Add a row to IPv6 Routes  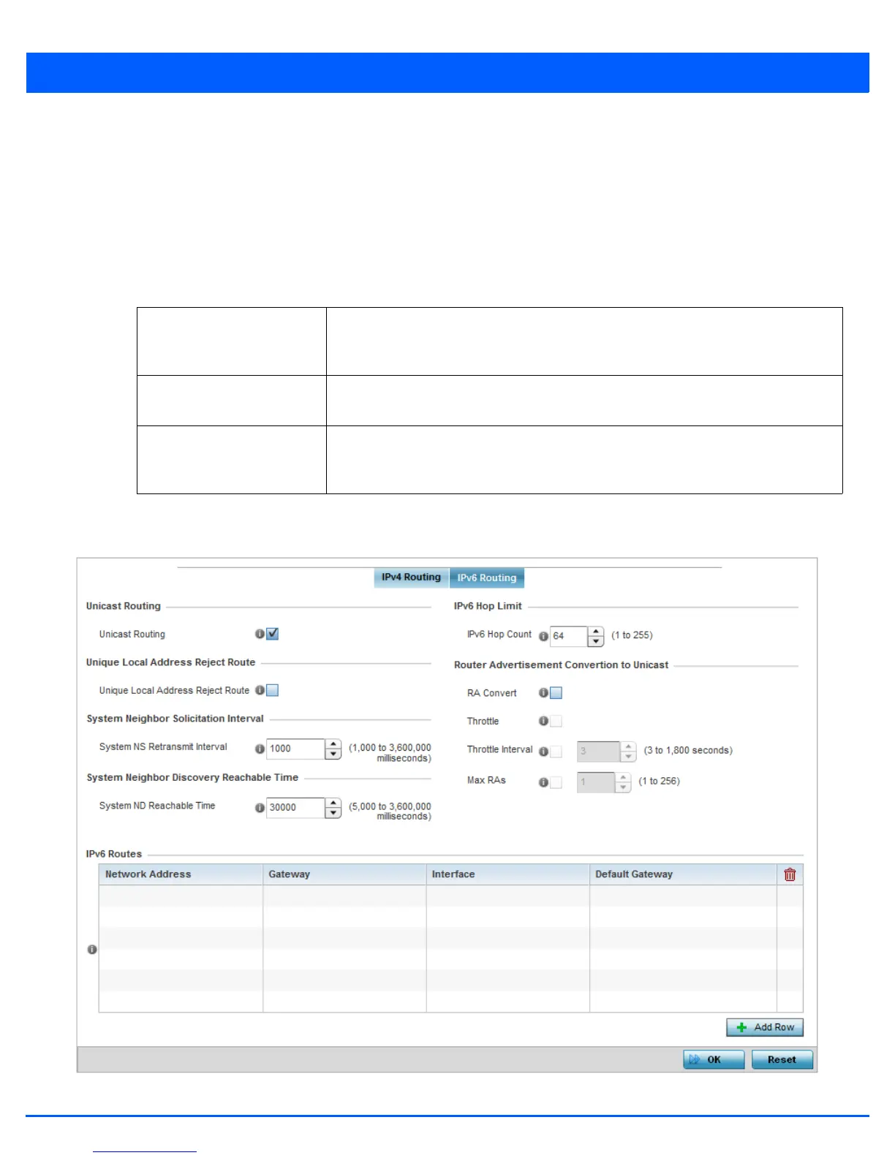765,1027
